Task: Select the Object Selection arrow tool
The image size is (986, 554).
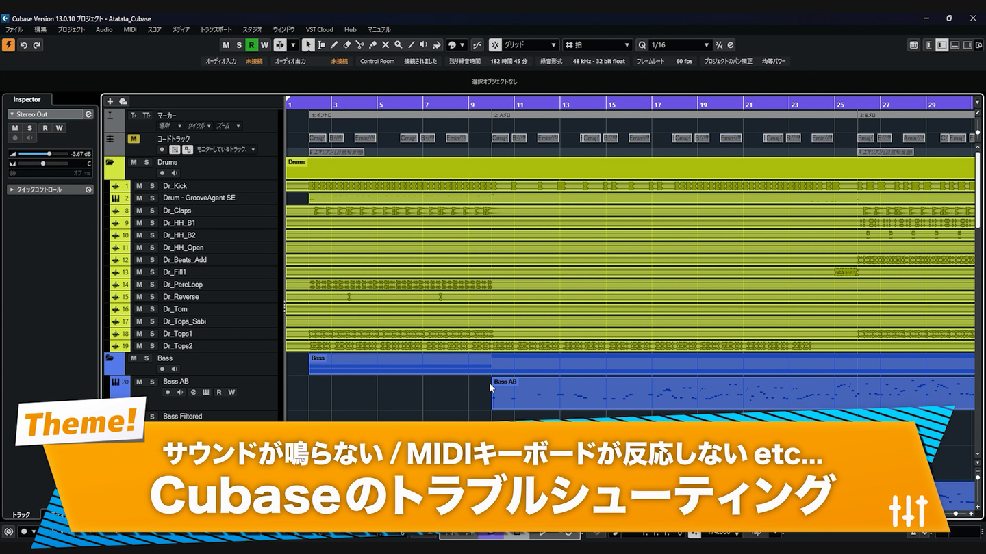Action: [x=307, y=45]
